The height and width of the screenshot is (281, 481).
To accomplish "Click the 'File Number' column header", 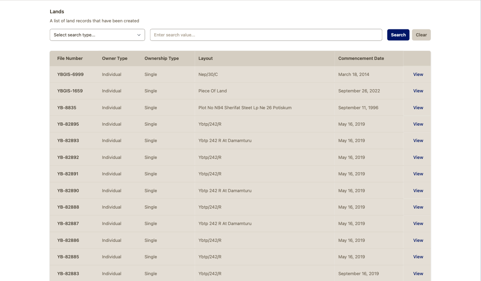I will pyautogui.click(x=69, y=58).
